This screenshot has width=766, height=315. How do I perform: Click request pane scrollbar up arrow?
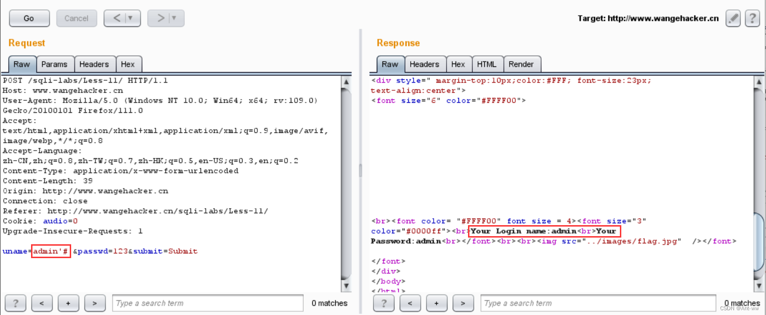point(347,81)
